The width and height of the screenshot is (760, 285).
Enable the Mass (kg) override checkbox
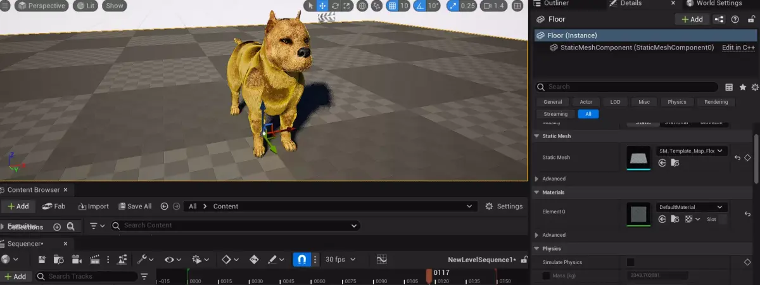tap(547, 275)
